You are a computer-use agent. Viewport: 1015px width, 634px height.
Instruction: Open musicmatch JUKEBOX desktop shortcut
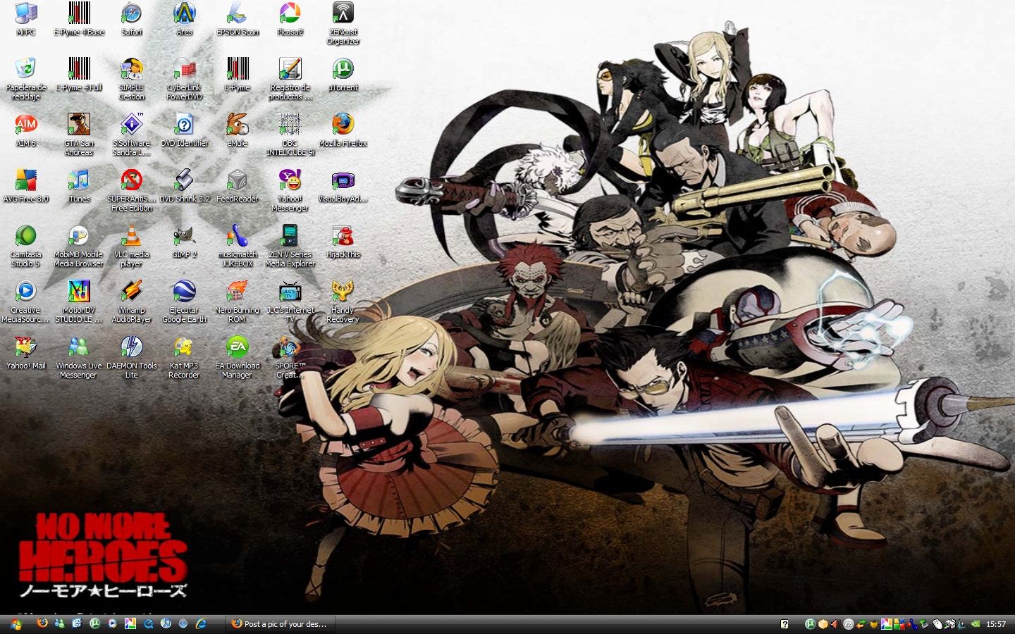click(238, 246)
